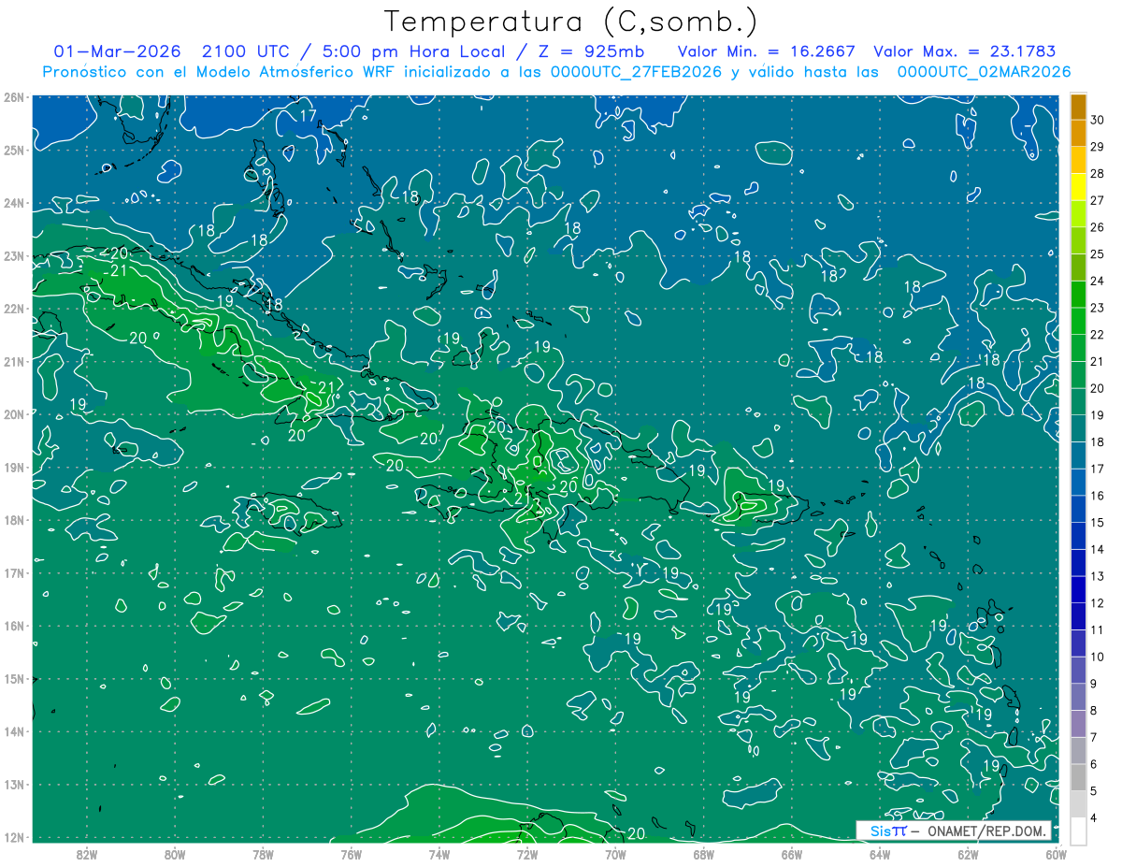Viewport: 1122px width, 867px height.
Task: Click the 26N latitude axis label
Action: click(x=13, y=97)
